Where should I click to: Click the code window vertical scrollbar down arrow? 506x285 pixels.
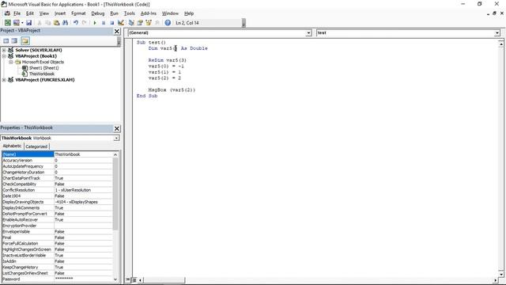(x=500, y=275)
